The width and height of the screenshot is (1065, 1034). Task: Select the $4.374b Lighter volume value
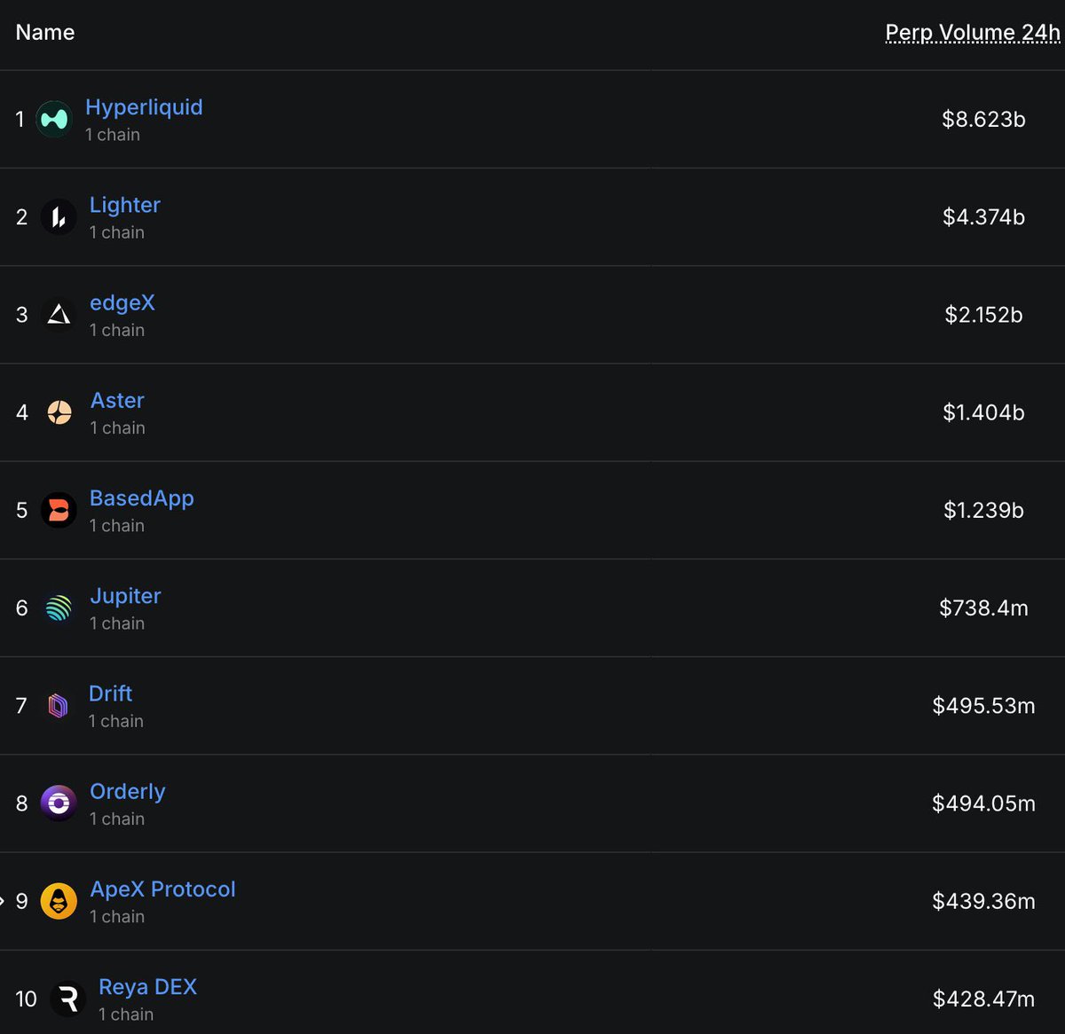click(983, 216)
